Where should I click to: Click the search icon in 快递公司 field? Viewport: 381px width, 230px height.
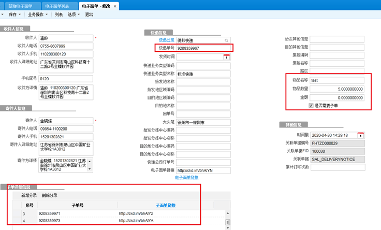[226, 40]
